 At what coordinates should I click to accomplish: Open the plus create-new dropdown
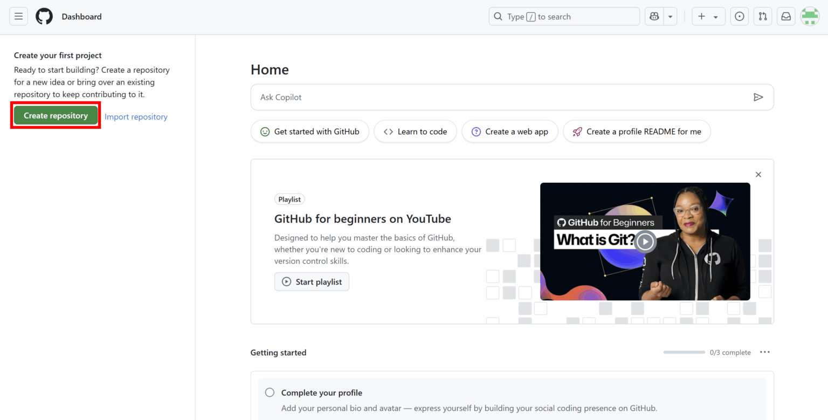(x=708, y=16)
